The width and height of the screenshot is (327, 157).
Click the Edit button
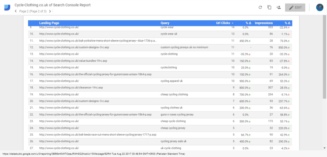[295, 8]
